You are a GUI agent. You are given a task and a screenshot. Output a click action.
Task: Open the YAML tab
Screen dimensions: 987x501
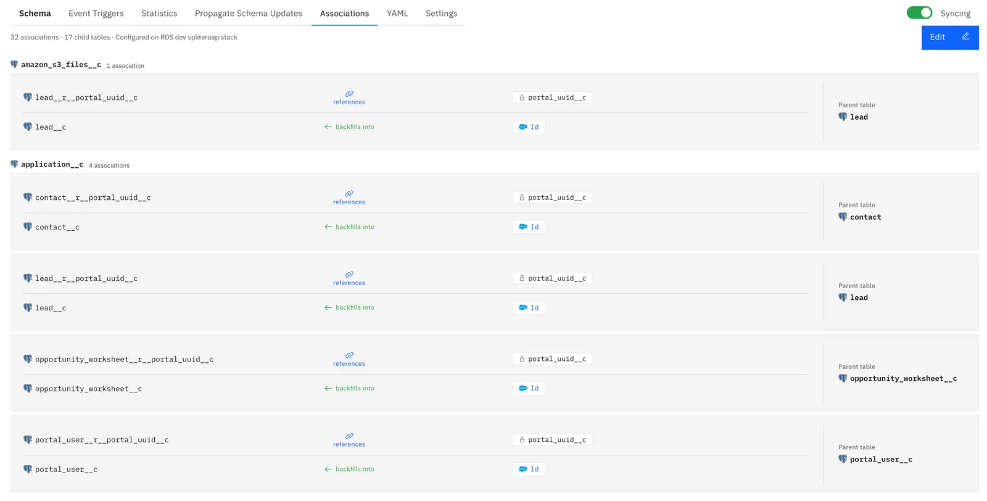click(397, 14)
